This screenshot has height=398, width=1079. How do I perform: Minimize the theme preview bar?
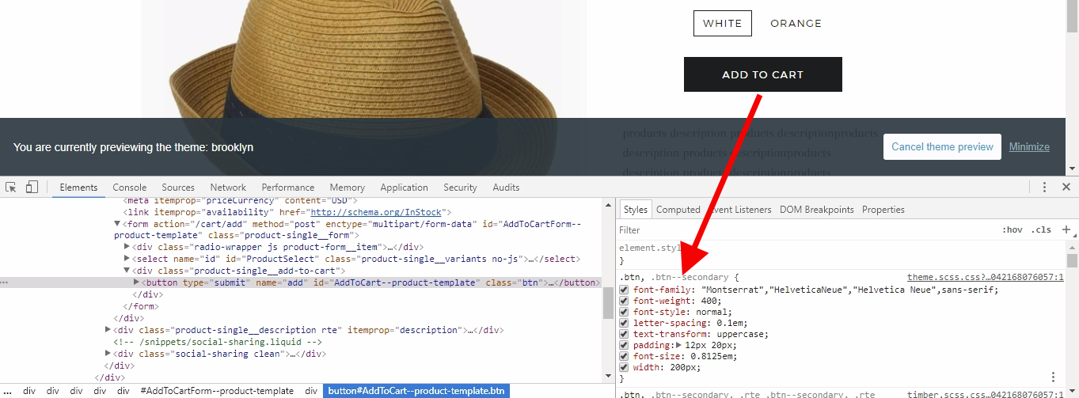coord(1029,146)
